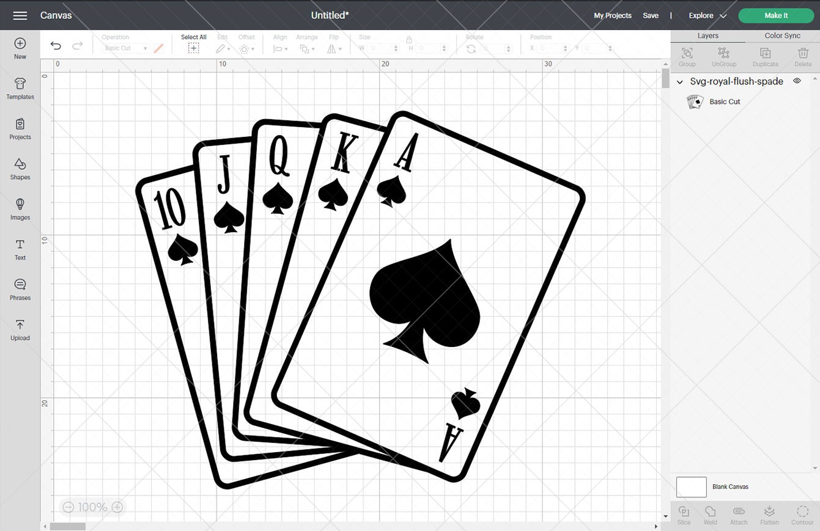The width and height of the screenshot is (820, 531).
Task: Open the Shapes panel
Action: click(x=20, y=169)
